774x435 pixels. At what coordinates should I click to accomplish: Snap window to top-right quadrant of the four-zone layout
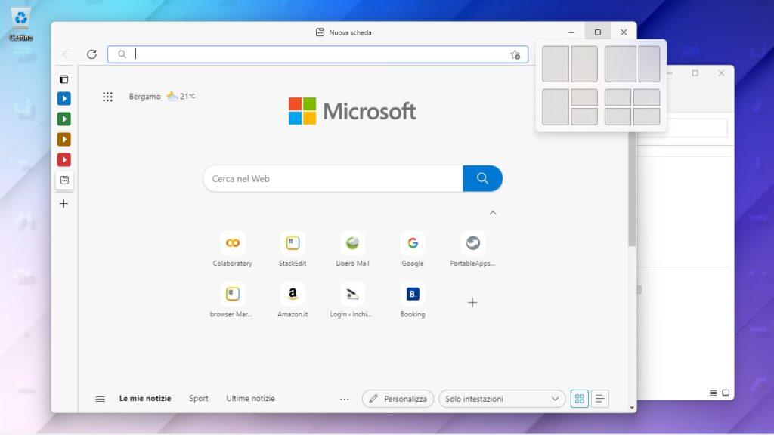[x=647, y=97]
